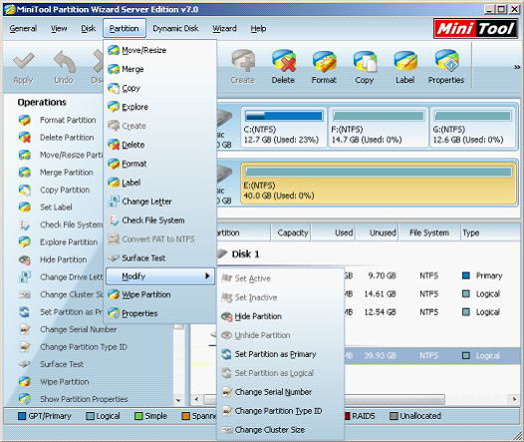Select Surface Test in Operations panel
The image size is (524, 442).
tap(51, 364)
